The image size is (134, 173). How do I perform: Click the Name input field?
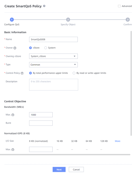coord(53,40)
